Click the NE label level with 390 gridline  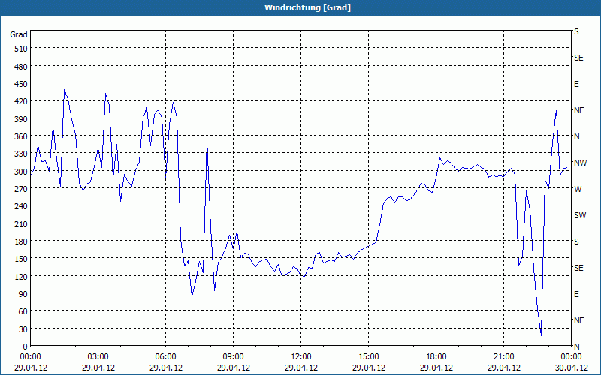579,110
